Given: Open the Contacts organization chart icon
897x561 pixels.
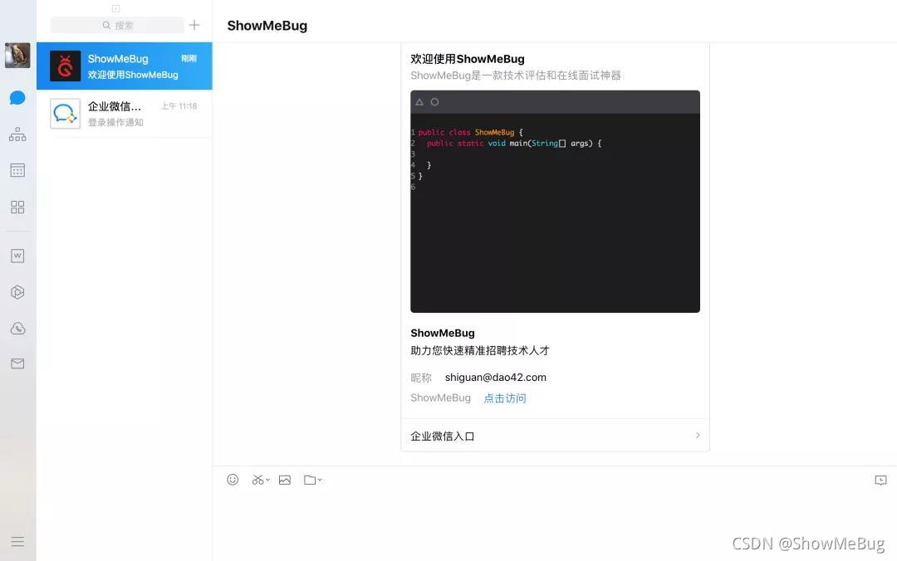Looking at the screenshot, I should 17,134.
